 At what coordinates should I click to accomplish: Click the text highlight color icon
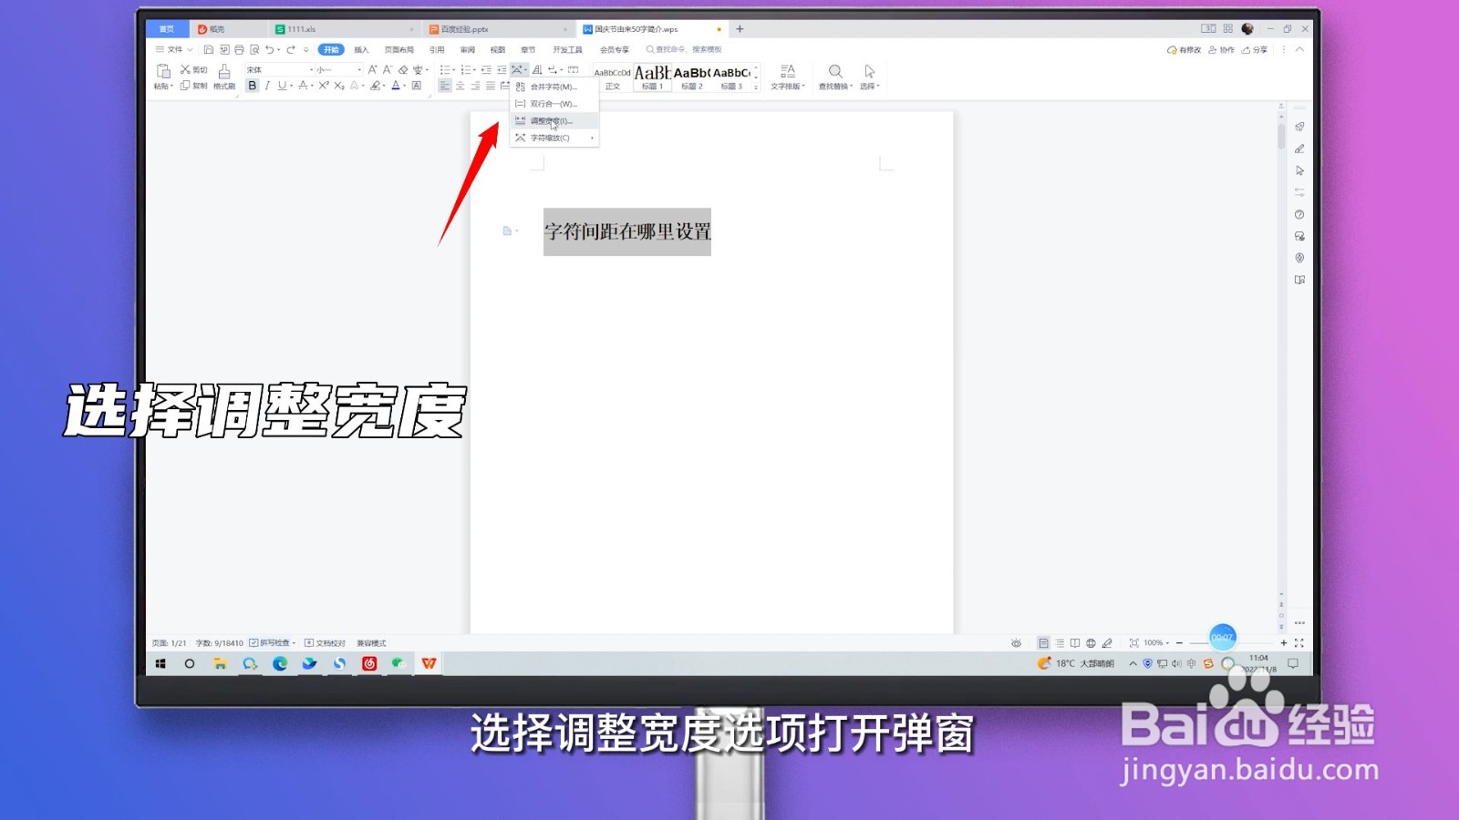(x=375, y=86)
